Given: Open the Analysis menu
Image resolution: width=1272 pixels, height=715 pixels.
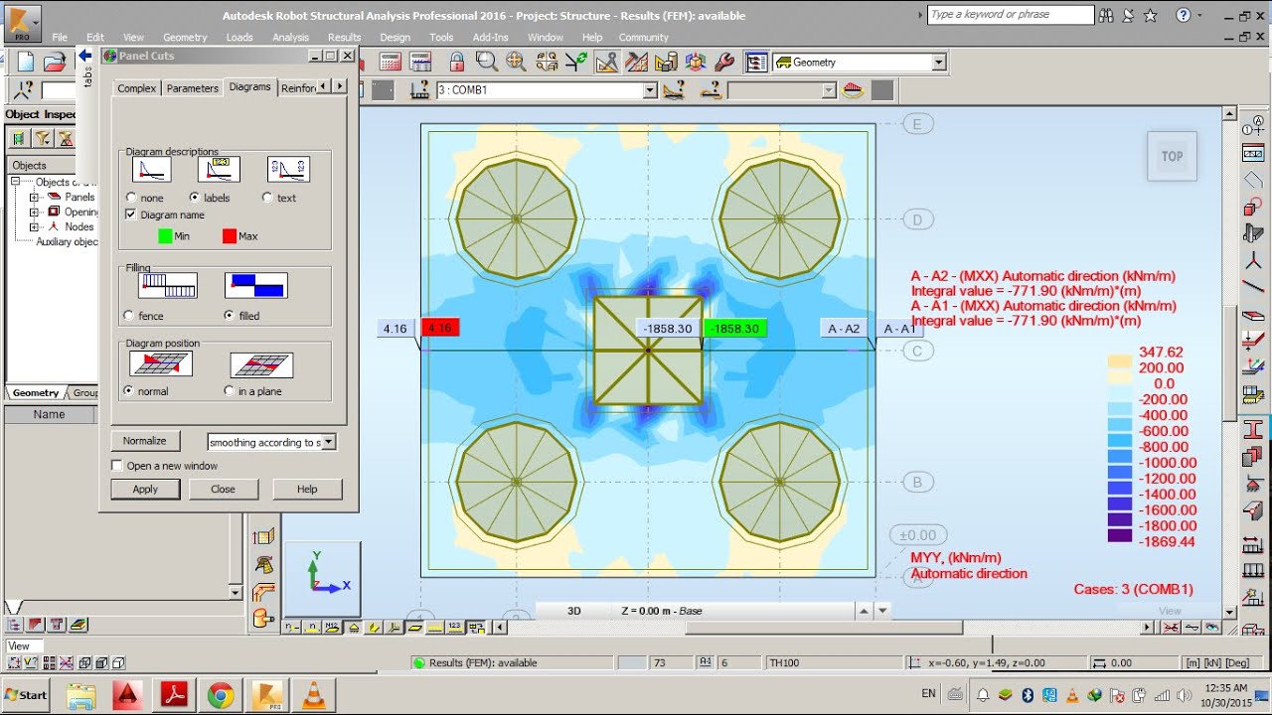Looking at the screenshot, I should [290, 38].
